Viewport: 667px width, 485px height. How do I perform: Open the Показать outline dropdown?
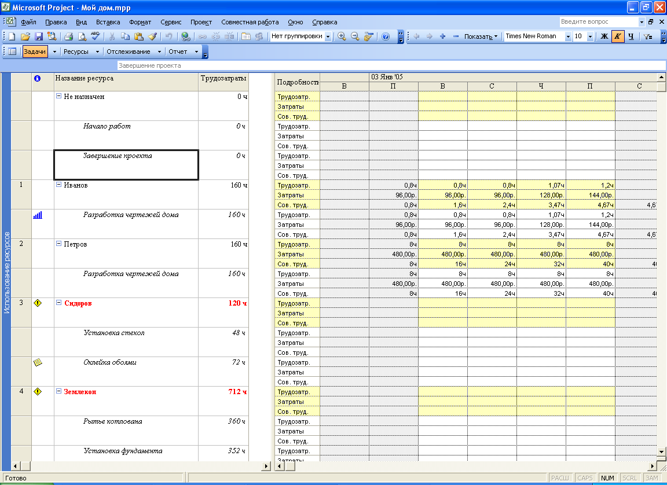[x=481, y=36]
